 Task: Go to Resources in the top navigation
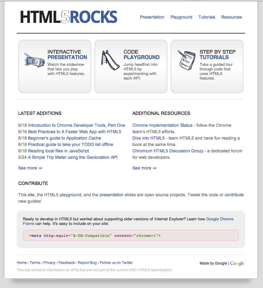tap(231, 17)
